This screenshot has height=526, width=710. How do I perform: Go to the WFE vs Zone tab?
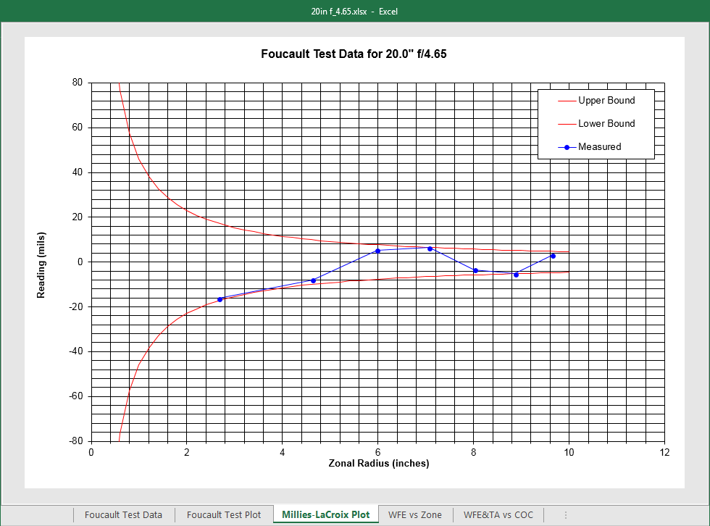pos(414,514)
